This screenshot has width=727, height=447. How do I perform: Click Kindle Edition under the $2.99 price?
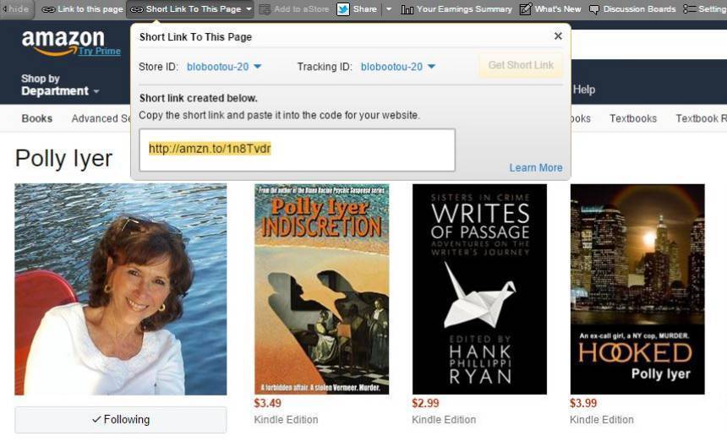click(444, 420)
